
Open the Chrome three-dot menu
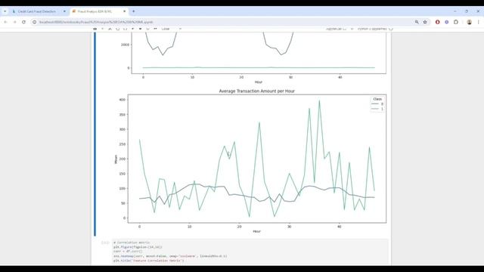tap(479, 22)
